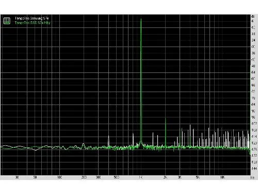Click the white spur between 300 and 500 Hz
Image resolution: width=258 pixels, height=194 pixels.
[108, 141]
